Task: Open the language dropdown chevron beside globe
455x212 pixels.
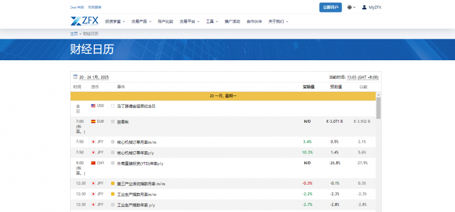Action: tap(354, 7)
